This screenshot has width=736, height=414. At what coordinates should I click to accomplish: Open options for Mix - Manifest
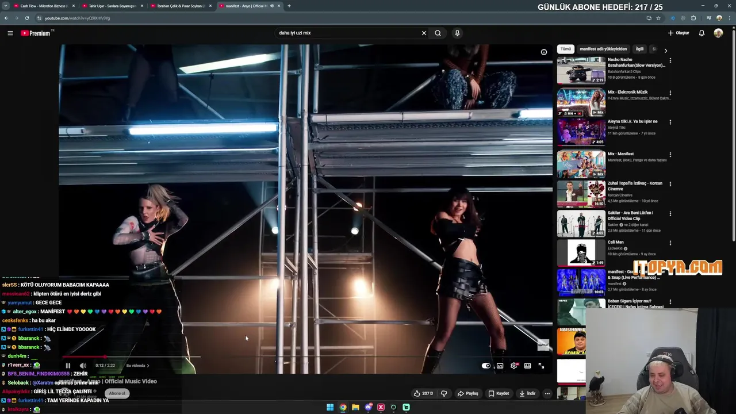[670, 155]
